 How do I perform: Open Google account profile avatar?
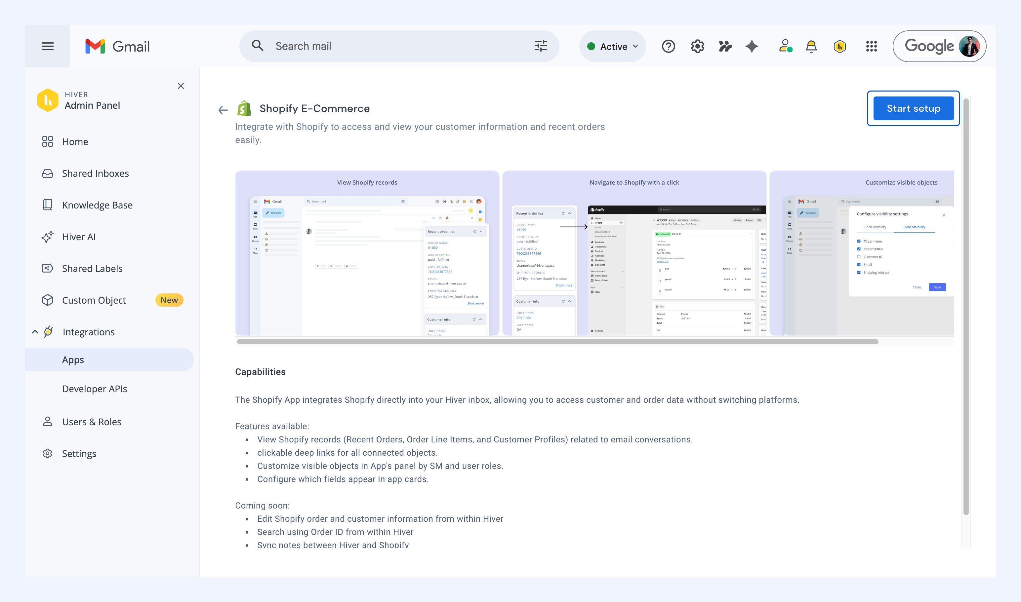(x=969, y=46)
